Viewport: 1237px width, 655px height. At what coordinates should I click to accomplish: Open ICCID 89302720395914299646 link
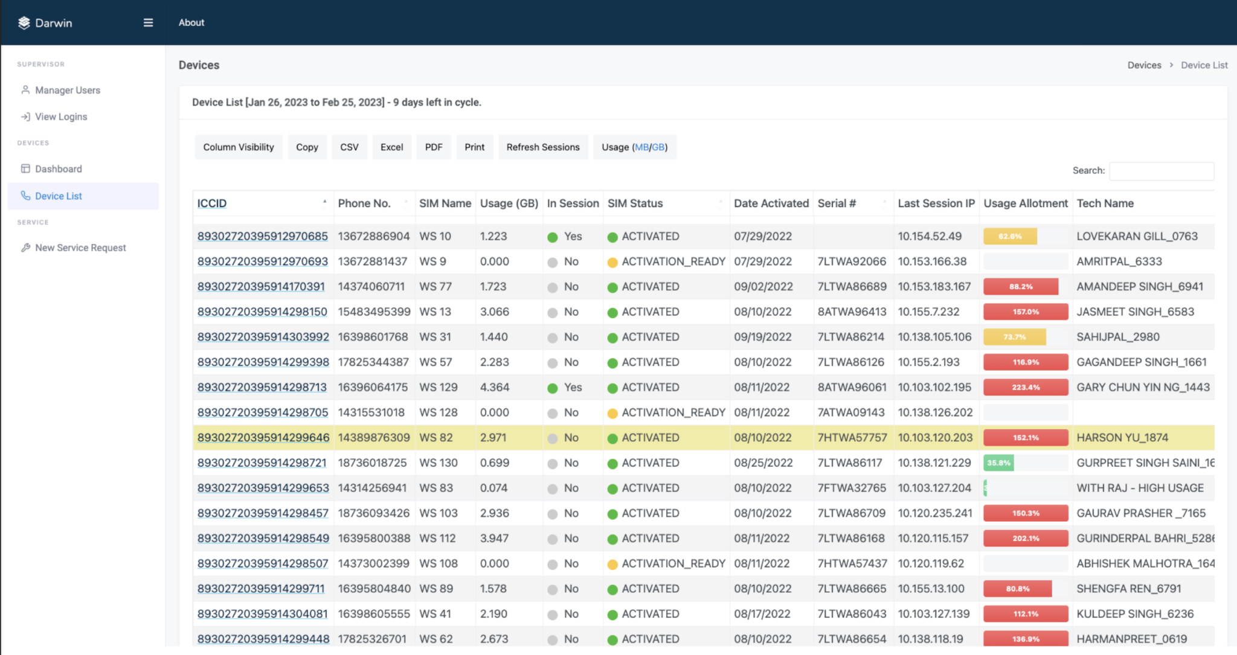pyautogui.click(x=263, y=438)
